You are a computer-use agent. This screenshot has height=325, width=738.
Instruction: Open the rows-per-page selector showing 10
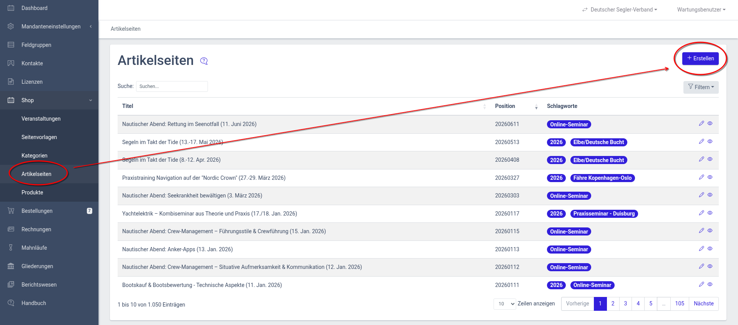pos(504,304)
